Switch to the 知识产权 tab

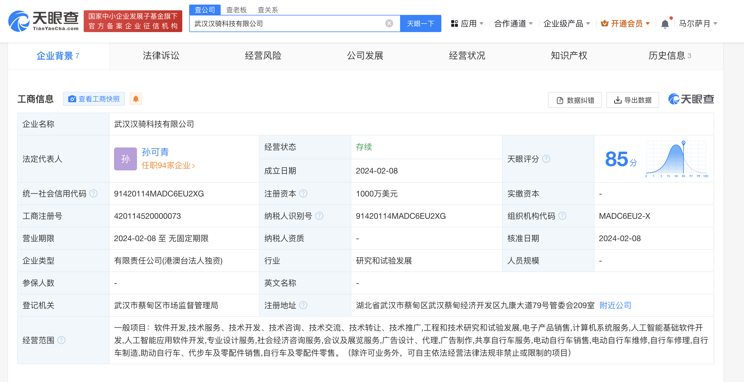tap(569, 56)
